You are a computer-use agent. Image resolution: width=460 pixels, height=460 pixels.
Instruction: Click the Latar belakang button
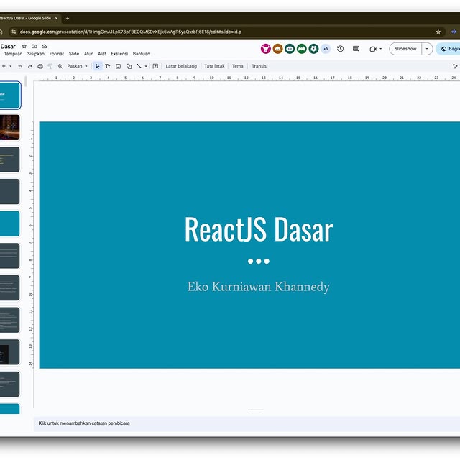coord(181,66)
